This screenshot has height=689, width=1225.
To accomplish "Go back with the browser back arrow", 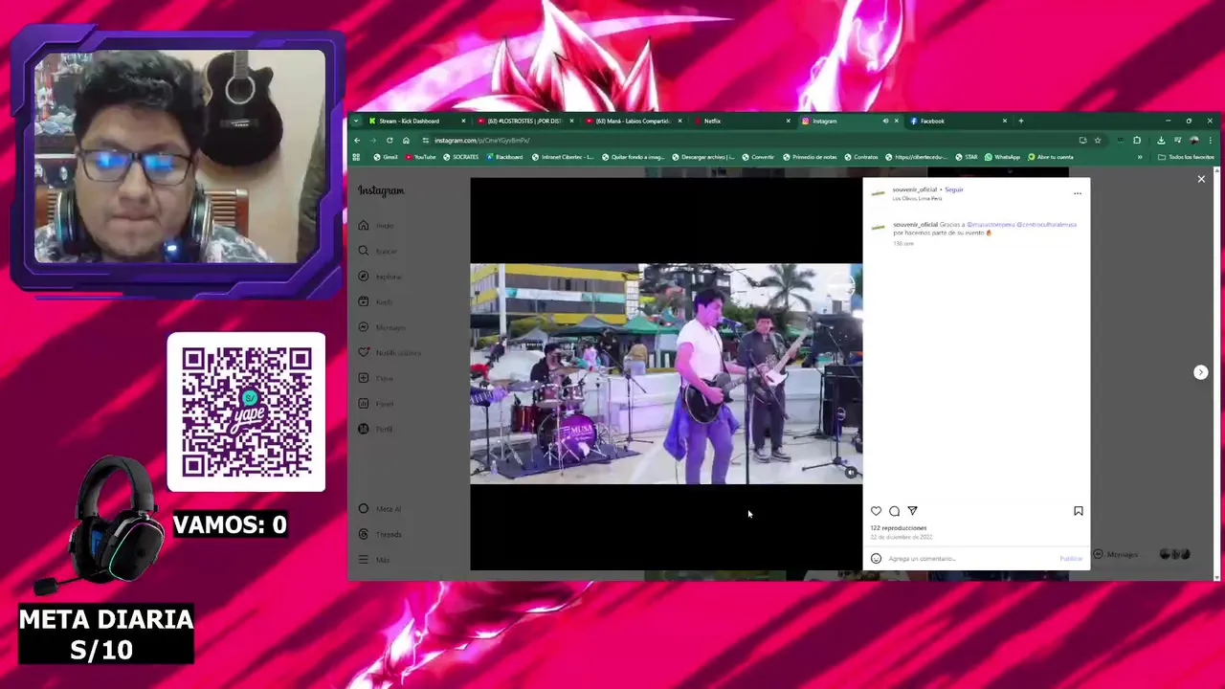I will point(357,140).
